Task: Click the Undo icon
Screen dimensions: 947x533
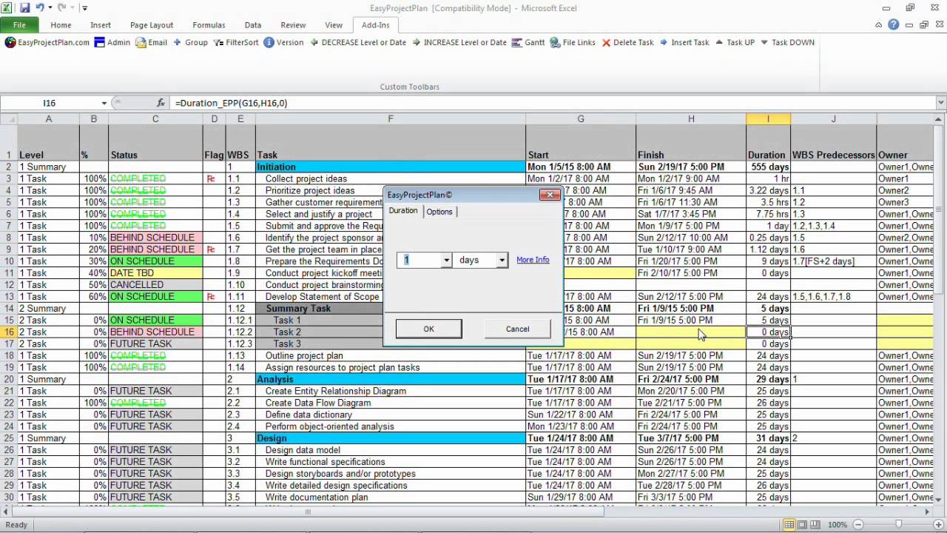Action: click(x=40, y=7)
